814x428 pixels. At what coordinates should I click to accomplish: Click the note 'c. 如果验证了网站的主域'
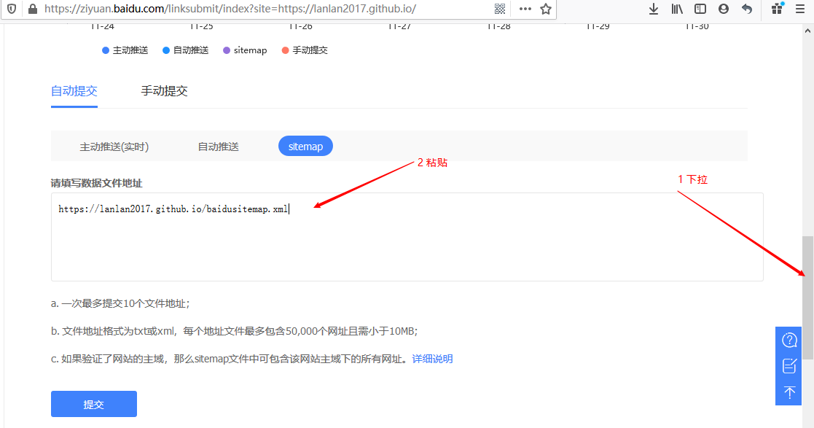(x=229, y=359)
